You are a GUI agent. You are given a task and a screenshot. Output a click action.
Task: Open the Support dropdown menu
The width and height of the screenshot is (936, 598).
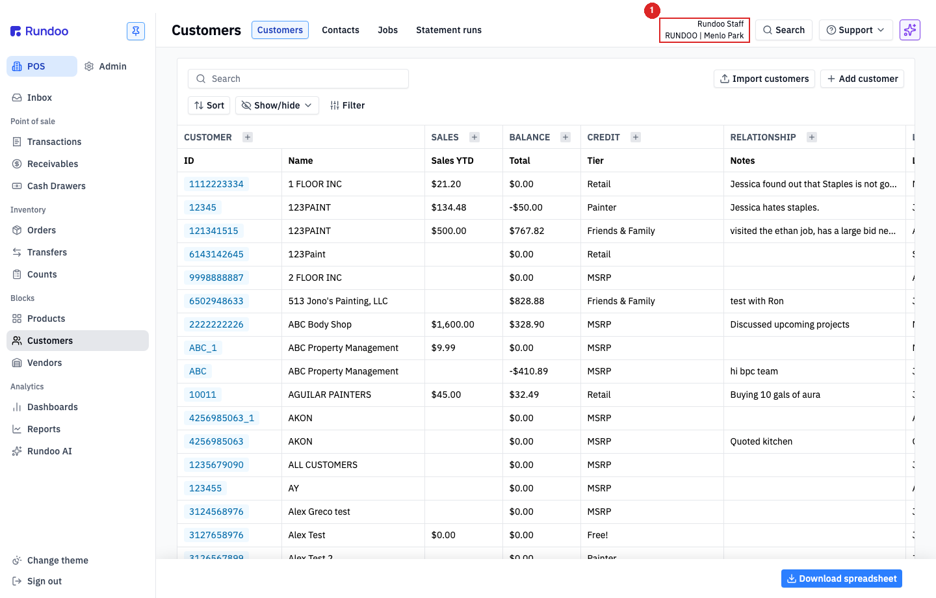point(855,30)
